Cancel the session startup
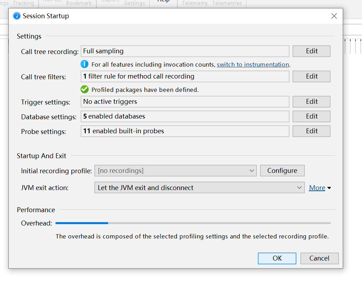 (x=319, y=258)
